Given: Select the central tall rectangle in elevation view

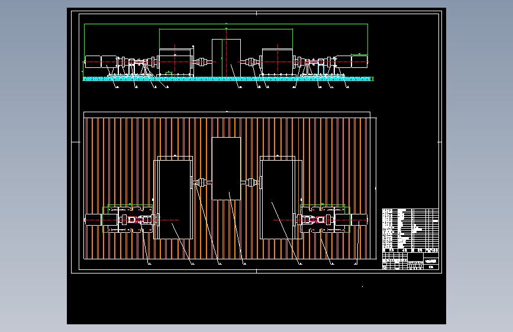Looking at the screenshot, I should click(226, 58).
